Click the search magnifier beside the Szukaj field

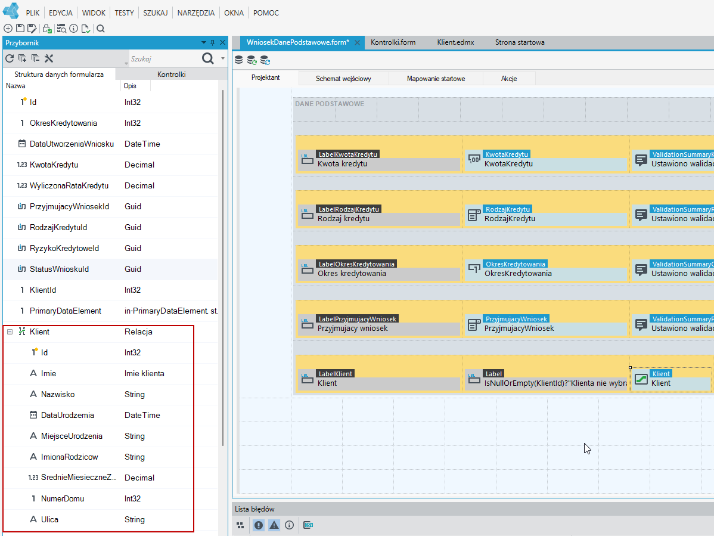[x=207, y=58]
